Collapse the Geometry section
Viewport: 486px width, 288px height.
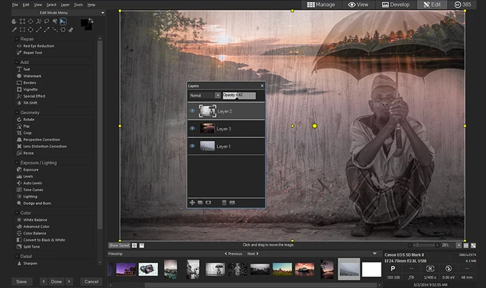click(x=16, y=112)
